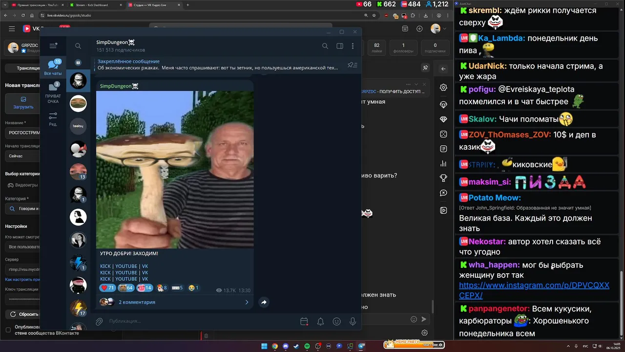
Task: Open the 'Говорим и' category search dropdown
Action: click(22, 209)
